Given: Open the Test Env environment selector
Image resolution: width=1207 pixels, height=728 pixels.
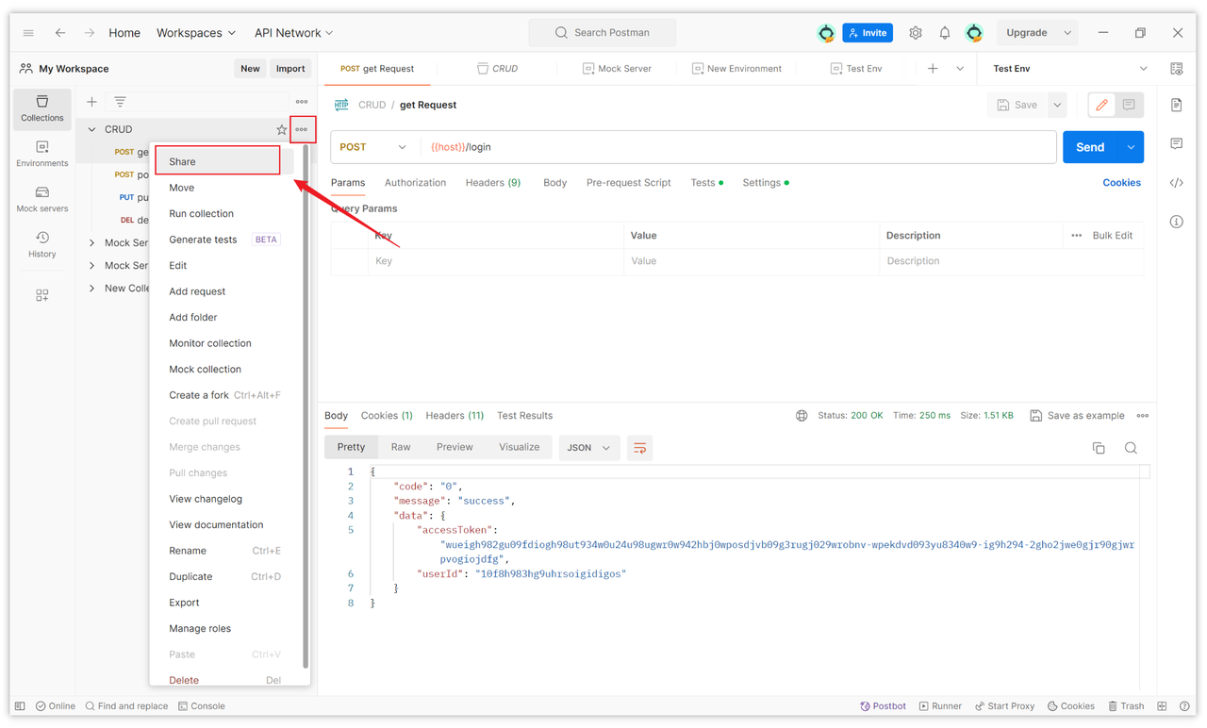Looking at the screenshot, I should pos(1069,69).
